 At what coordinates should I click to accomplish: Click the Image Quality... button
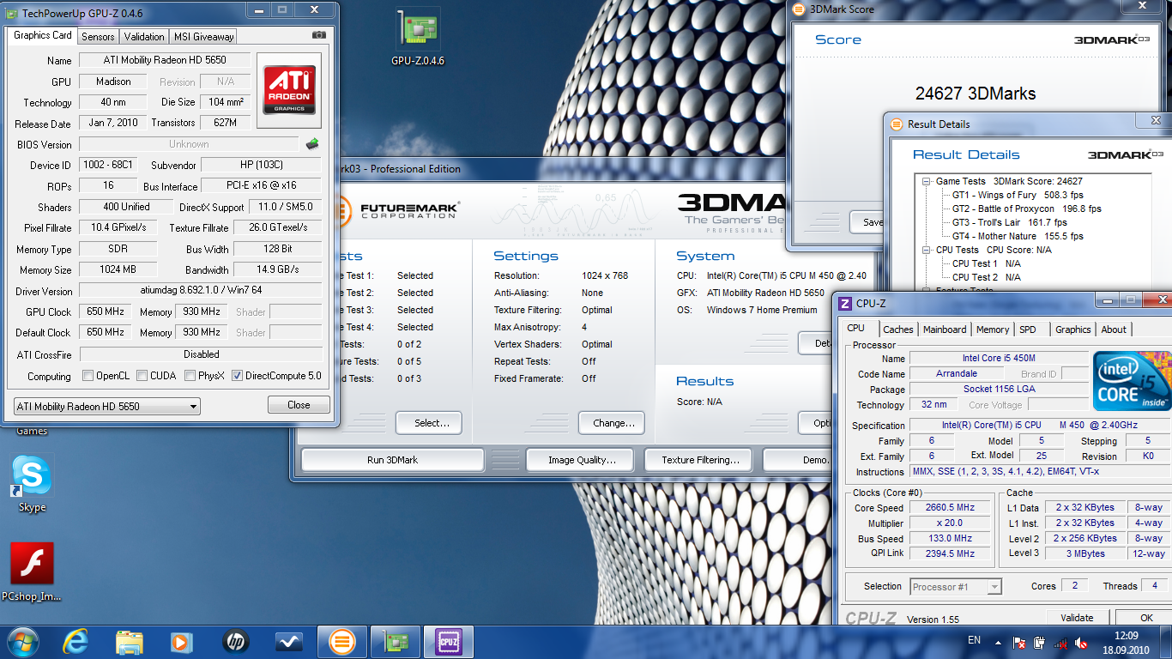(579, 460)
